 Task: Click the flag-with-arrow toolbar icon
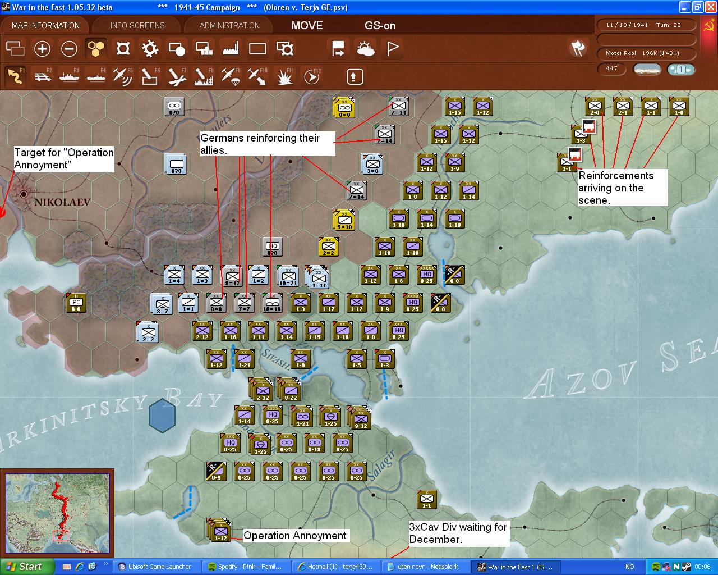point(338,49)
